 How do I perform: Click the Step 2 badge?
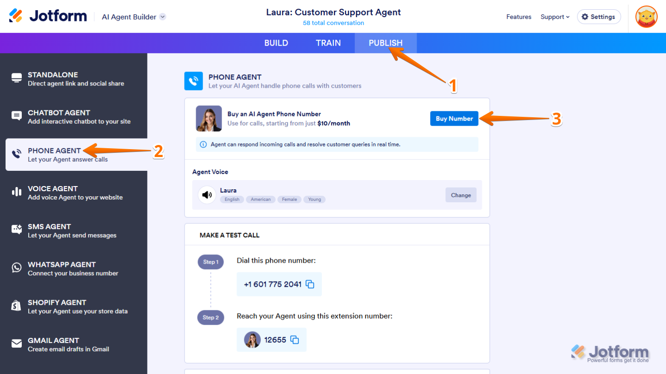[210, 317]
